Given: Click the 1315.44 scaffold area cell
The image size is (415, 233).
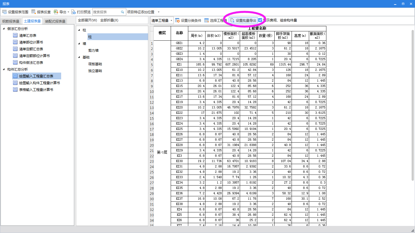Looking at the screenshot, I should [283, 64].
